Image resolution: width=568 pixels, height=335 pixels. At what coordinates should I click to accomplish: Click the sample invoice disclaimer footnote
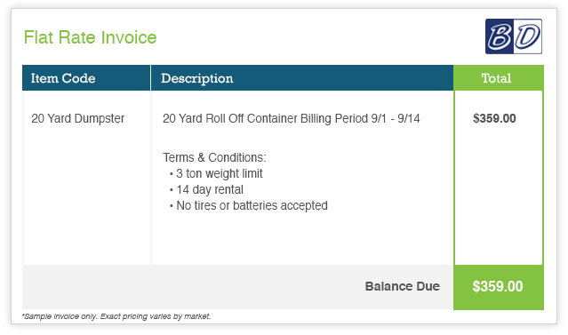click(x=116, y=316)
